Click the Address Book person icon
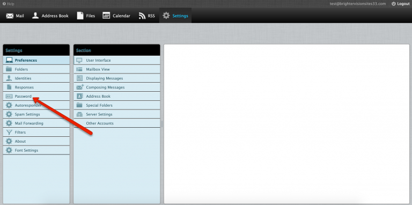 click(35, 16)
